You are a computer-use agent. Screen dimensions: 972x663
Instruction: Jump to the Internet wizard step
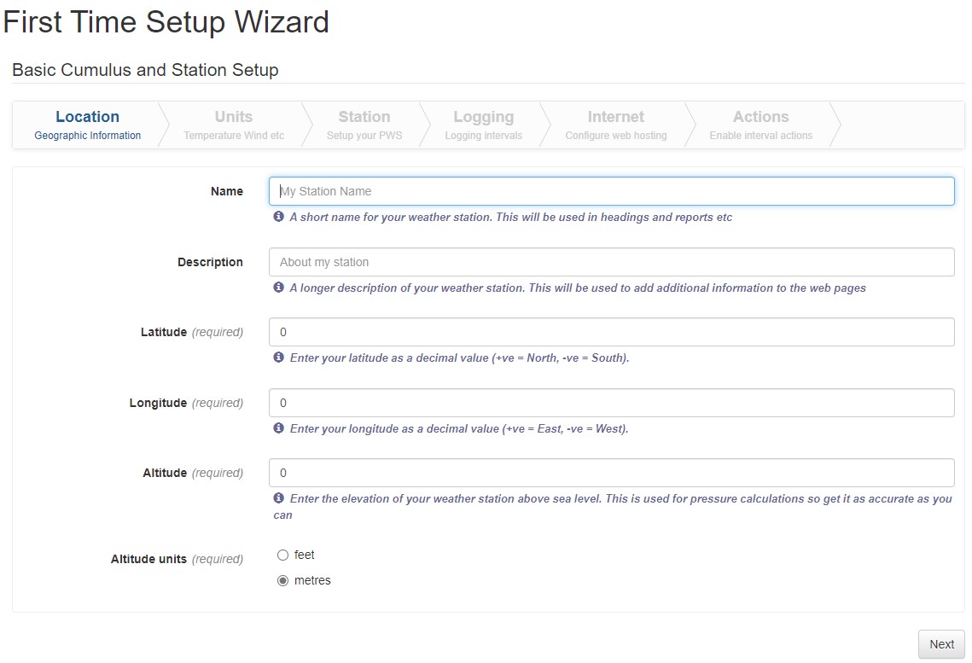tap(615, 125)
